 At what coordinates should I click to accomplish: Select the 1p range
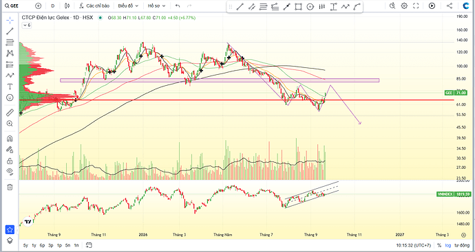tap(59, 245)
